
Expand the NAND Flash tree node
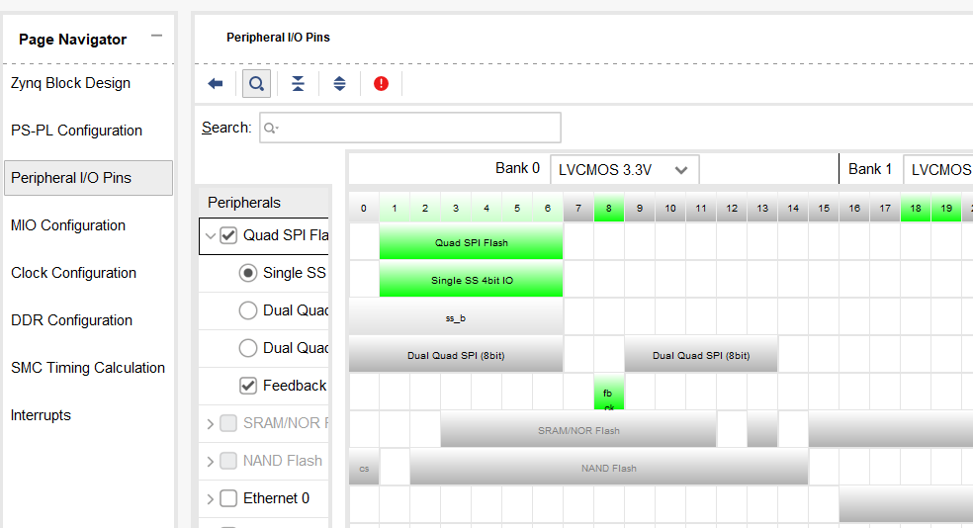[211, 462]
